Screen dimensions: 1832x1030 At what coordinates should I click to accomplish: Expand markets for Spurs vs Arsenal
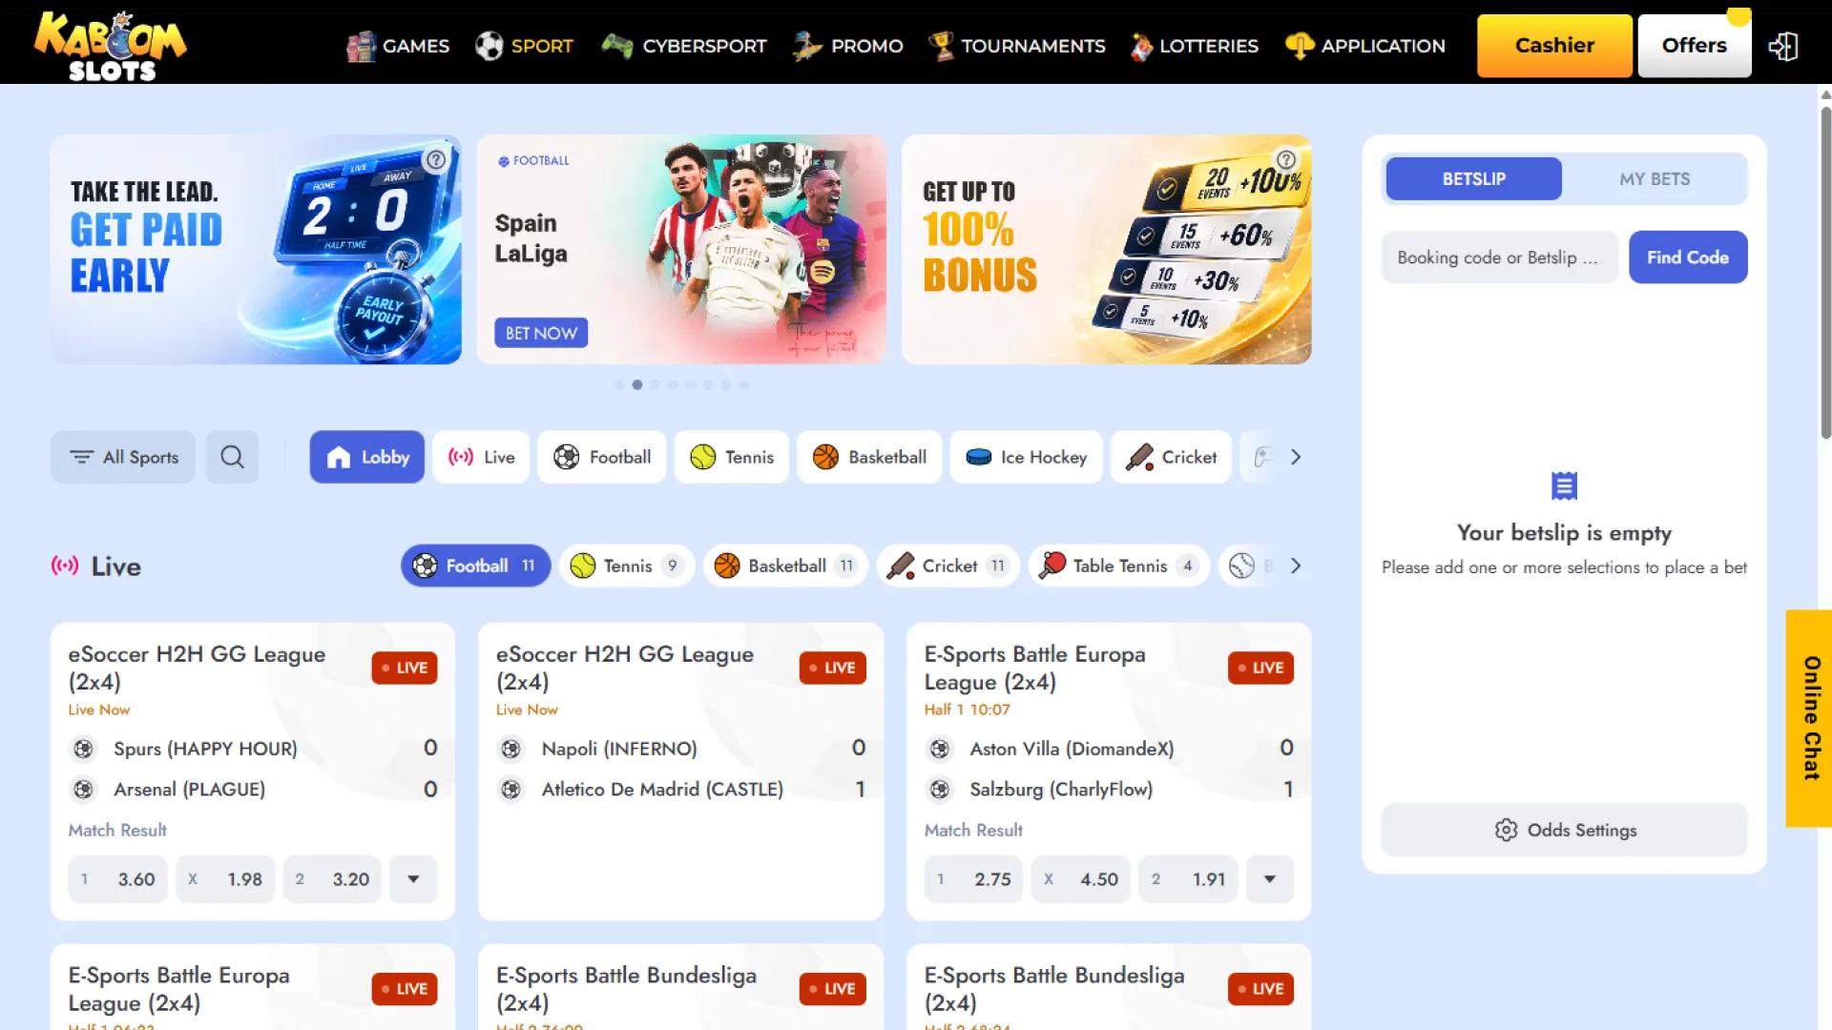(413, 878)
